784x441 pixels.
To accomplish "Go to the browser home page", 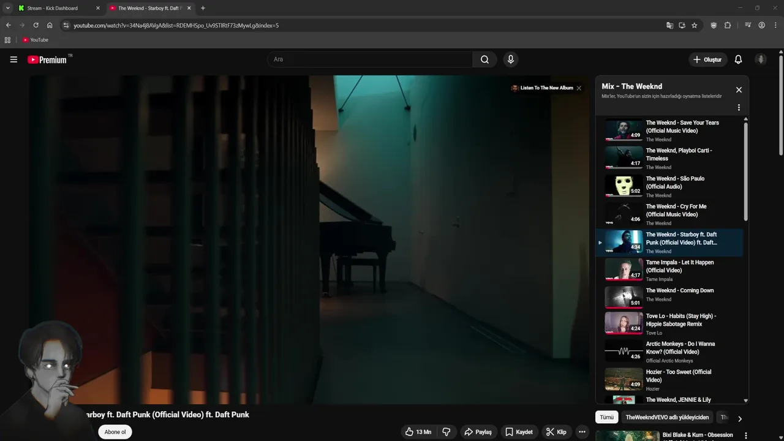I will pos(50,25).
